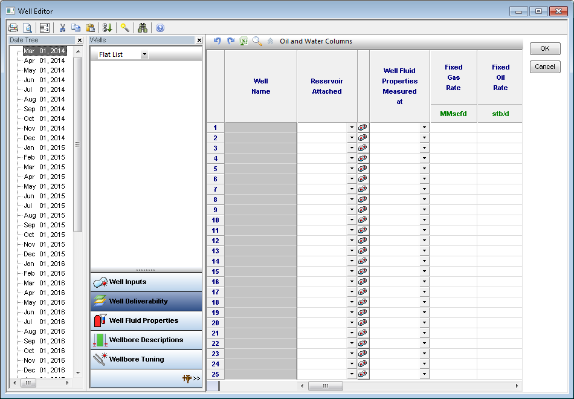Click the double chevron collapse icon
The image size is (574, 399).
[270, 41]
